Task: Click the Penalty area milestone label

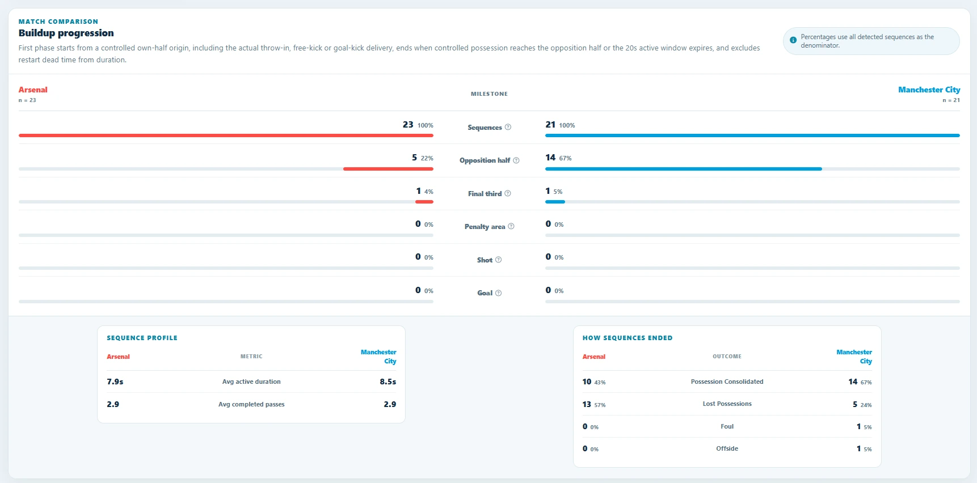Action: click(485, 227)
